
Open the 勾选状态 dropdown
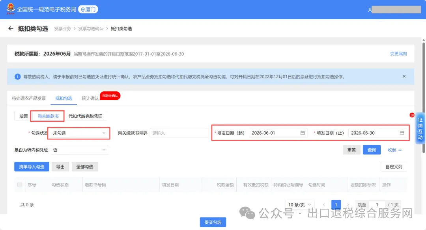click(79, 133)
